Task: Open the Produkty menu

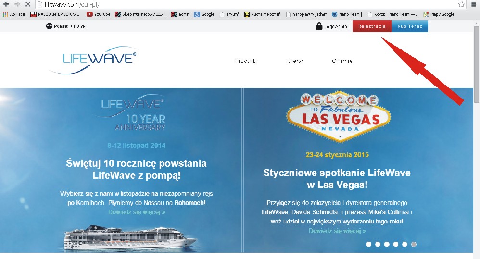Action: click(x=246, y=61)
